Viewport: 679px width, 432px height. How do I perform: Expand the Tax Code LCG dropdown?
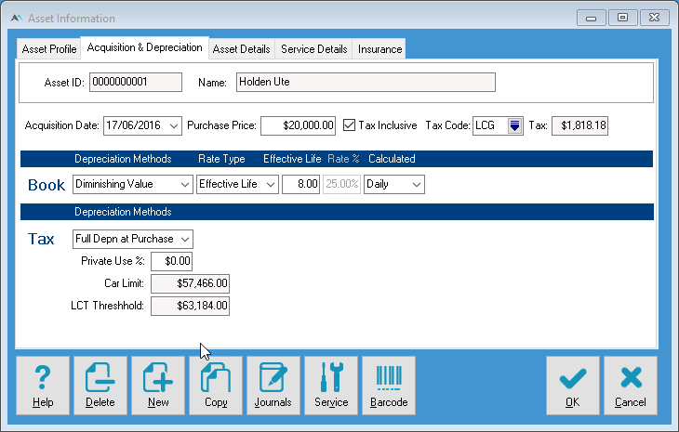(x=515, y=125)
